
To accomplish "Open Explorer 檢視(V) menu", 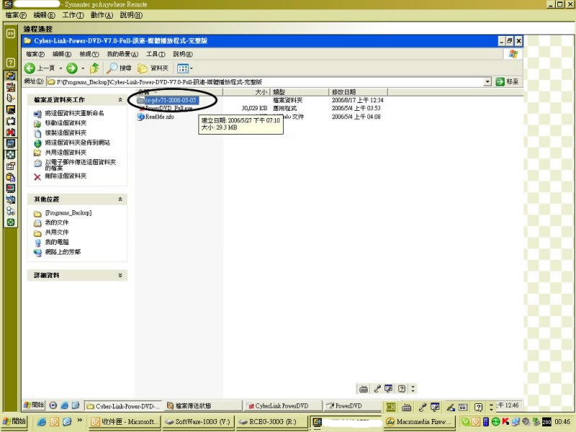I will pyautogui.click(x=89, y=55).
